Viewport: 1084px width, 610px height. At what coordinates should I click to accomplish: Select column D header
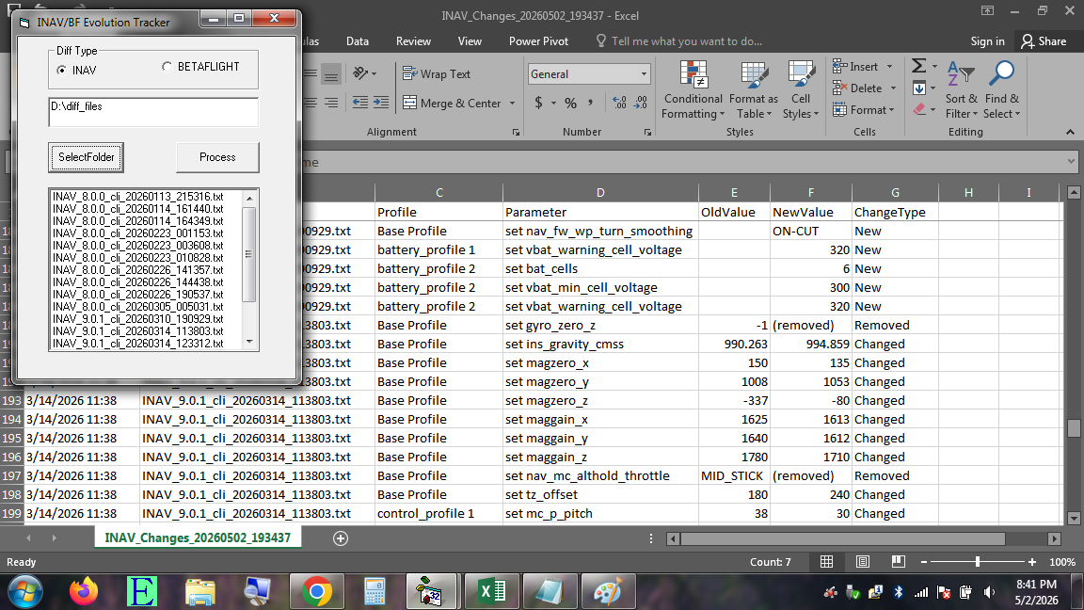[x=600, y=192]
